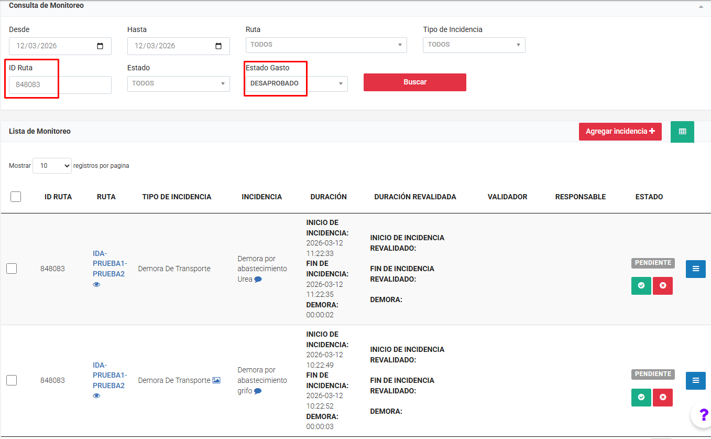Image resolution: width=711 pixels, height=439 pixels.
Task: Approve the Urea incidence with green check
Action: tap(641, 286)
